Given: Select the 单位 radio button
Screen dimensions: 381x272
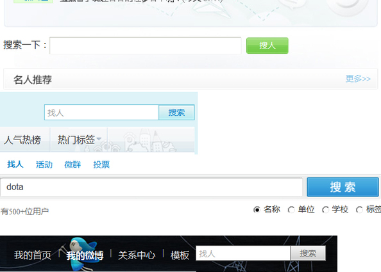Looking at the screenshot, I should point(291,209).
